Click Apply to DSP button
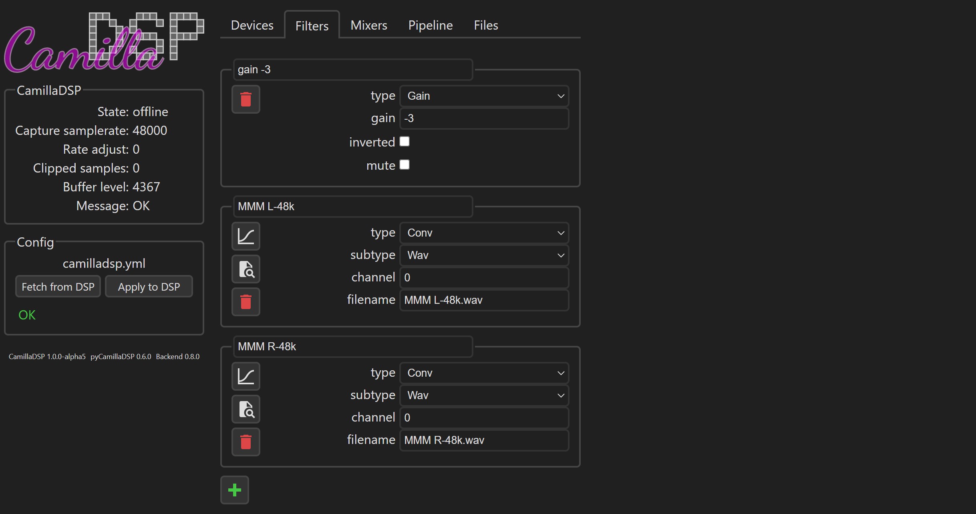The width and height of the screenshot is (976, 514). [x=149, y=287]
